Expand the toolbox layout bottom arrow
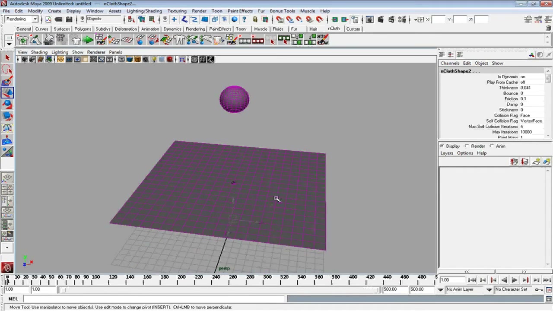The image size is (553, 311). click(7, 248)
